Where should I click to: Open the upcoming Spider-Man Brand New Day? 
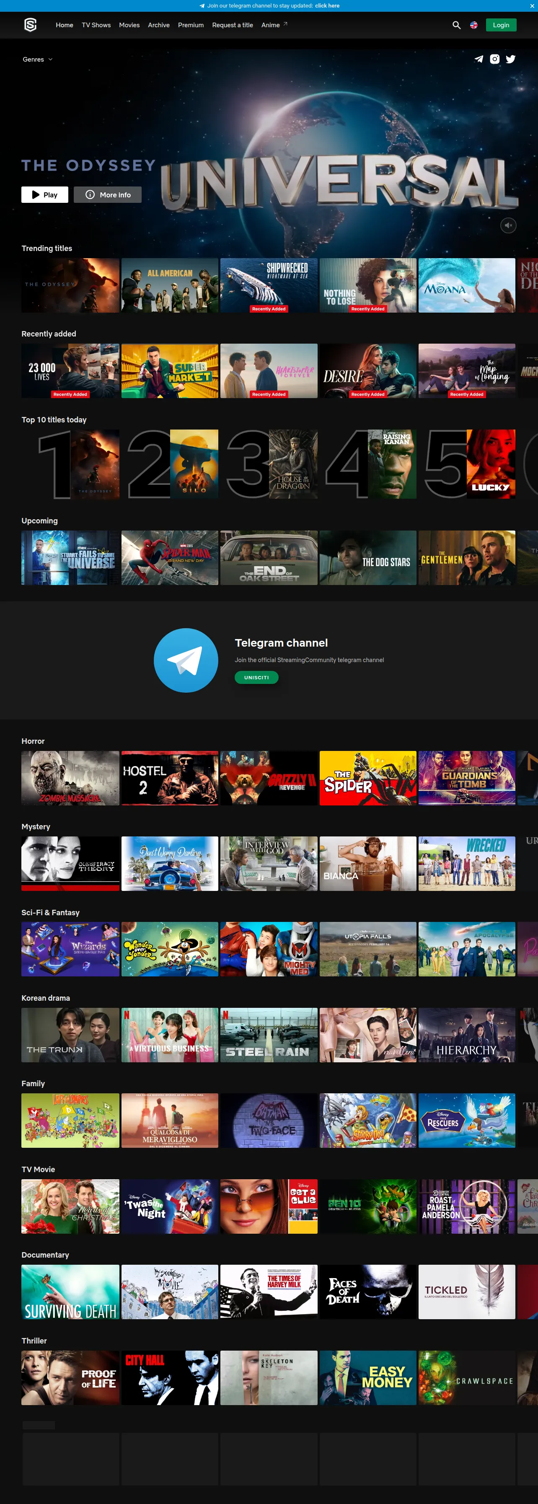(170, 558)
